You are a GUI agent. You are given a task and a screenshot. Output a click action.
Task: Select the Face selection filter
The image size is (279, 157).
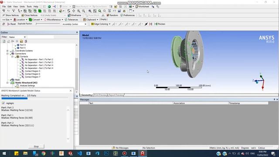pos(35,11)
